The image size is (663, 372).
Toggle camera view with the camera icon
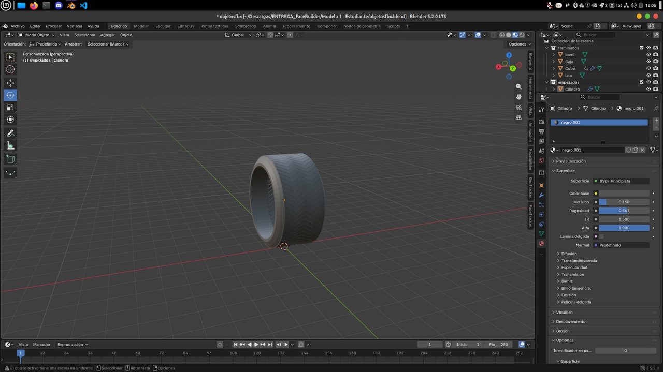coord(518,107)
